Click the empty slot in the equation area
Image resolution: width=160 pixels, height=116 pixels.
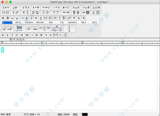3,50
